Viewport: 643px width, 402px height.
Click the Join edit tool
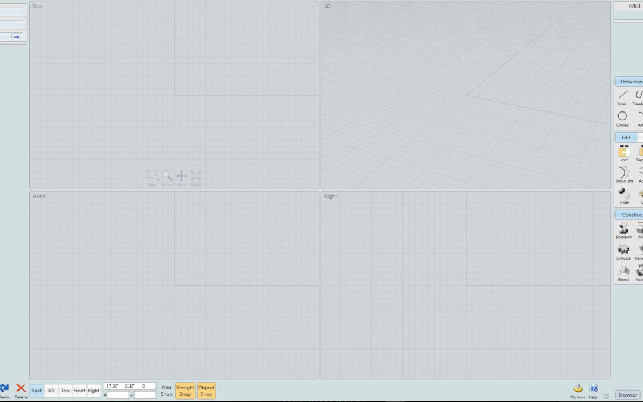pyautogui.click(x=624, y=153)
